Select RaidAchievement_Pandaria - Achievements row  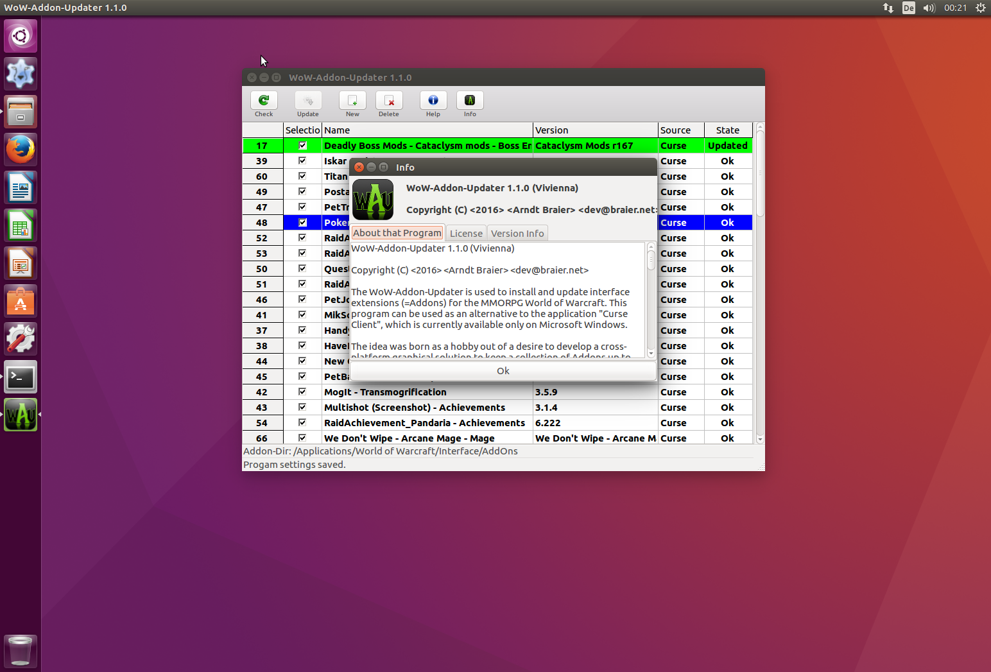coord(497,423)
